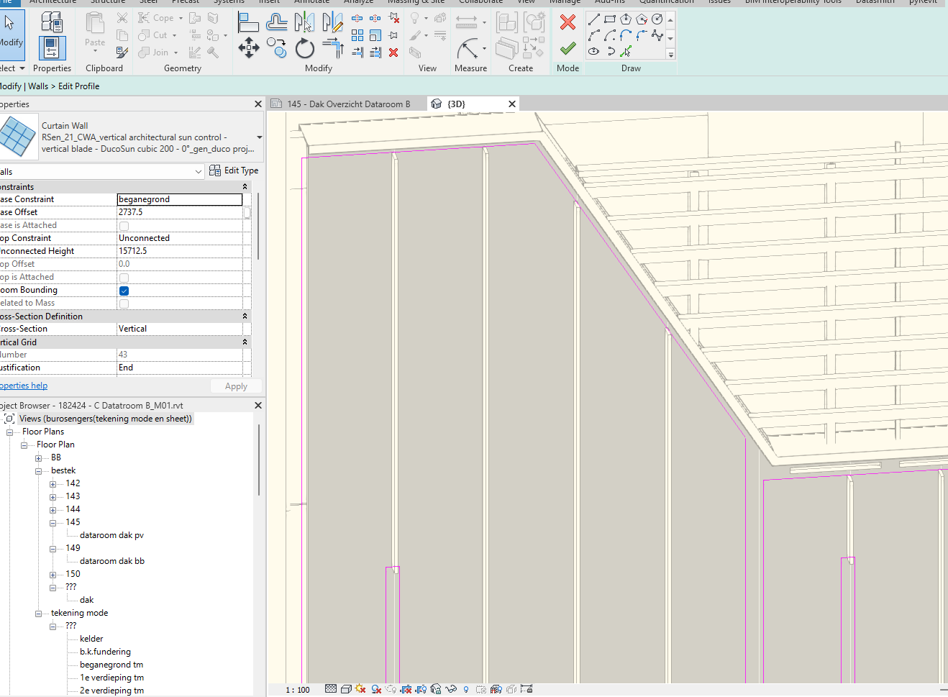This screenshot has height=697, width=948.
Task: Activate the Rotate tool
Action: [x=304, y=48]
